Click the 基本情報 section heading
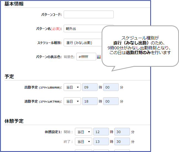Screen dimensions: 179x152 [x=14, y=4]
